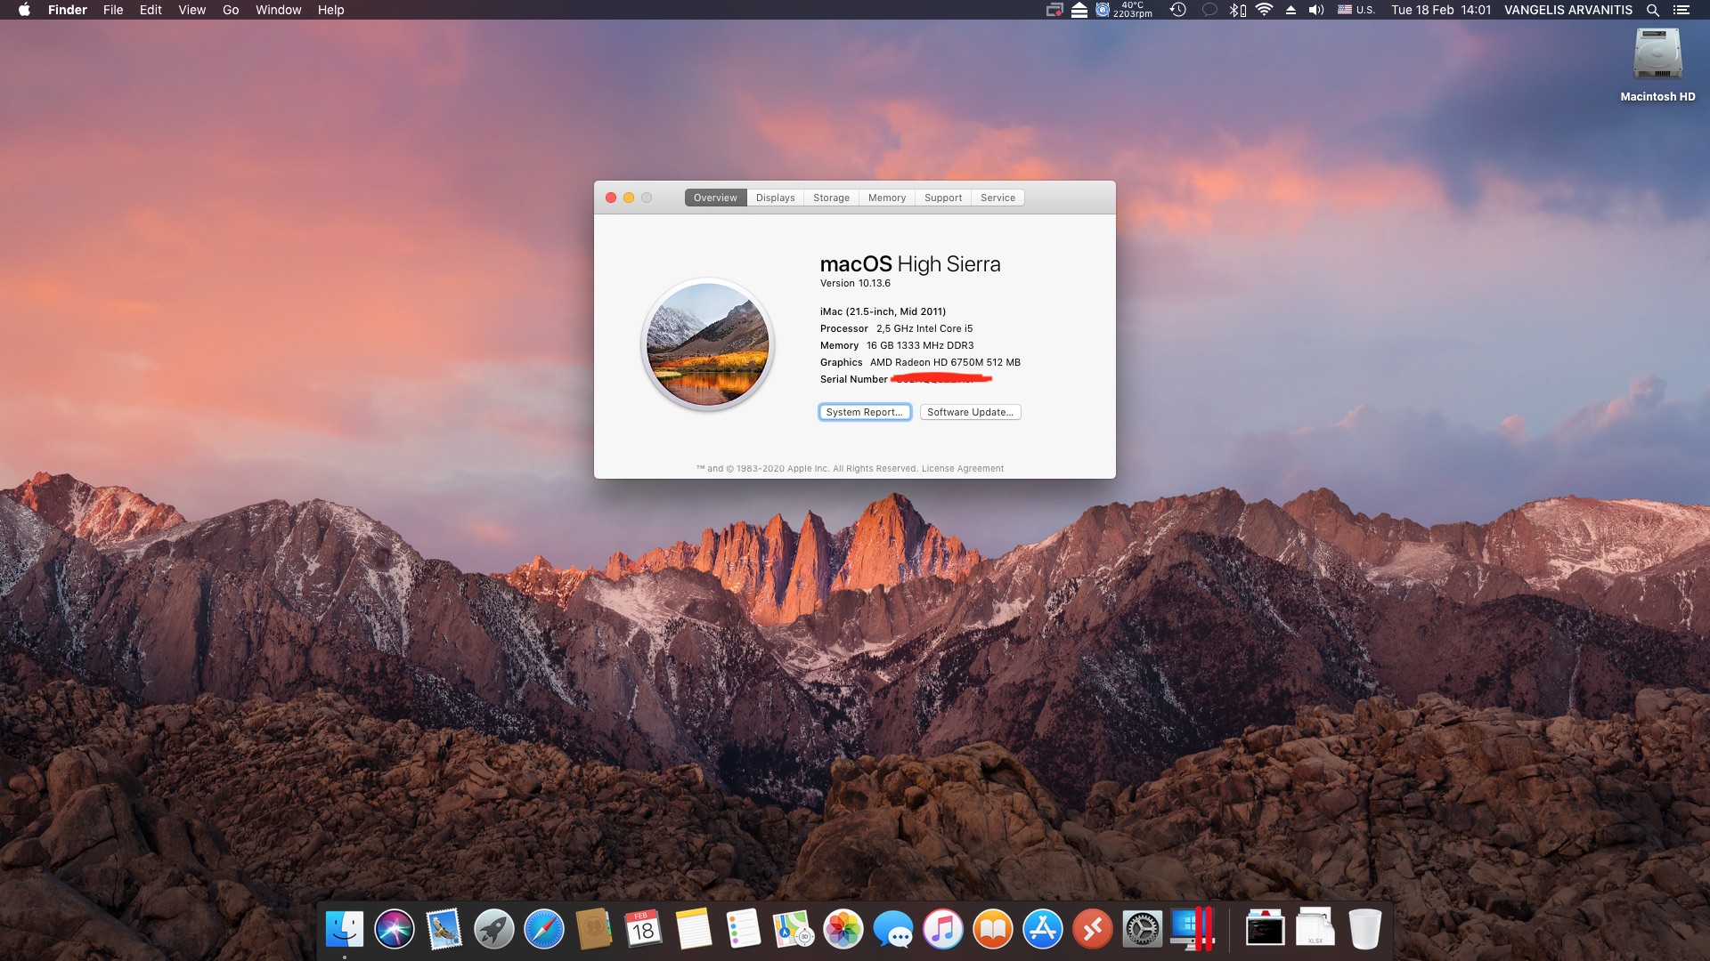Click the Wi-Fi status icon

(x=1265, y=10)
